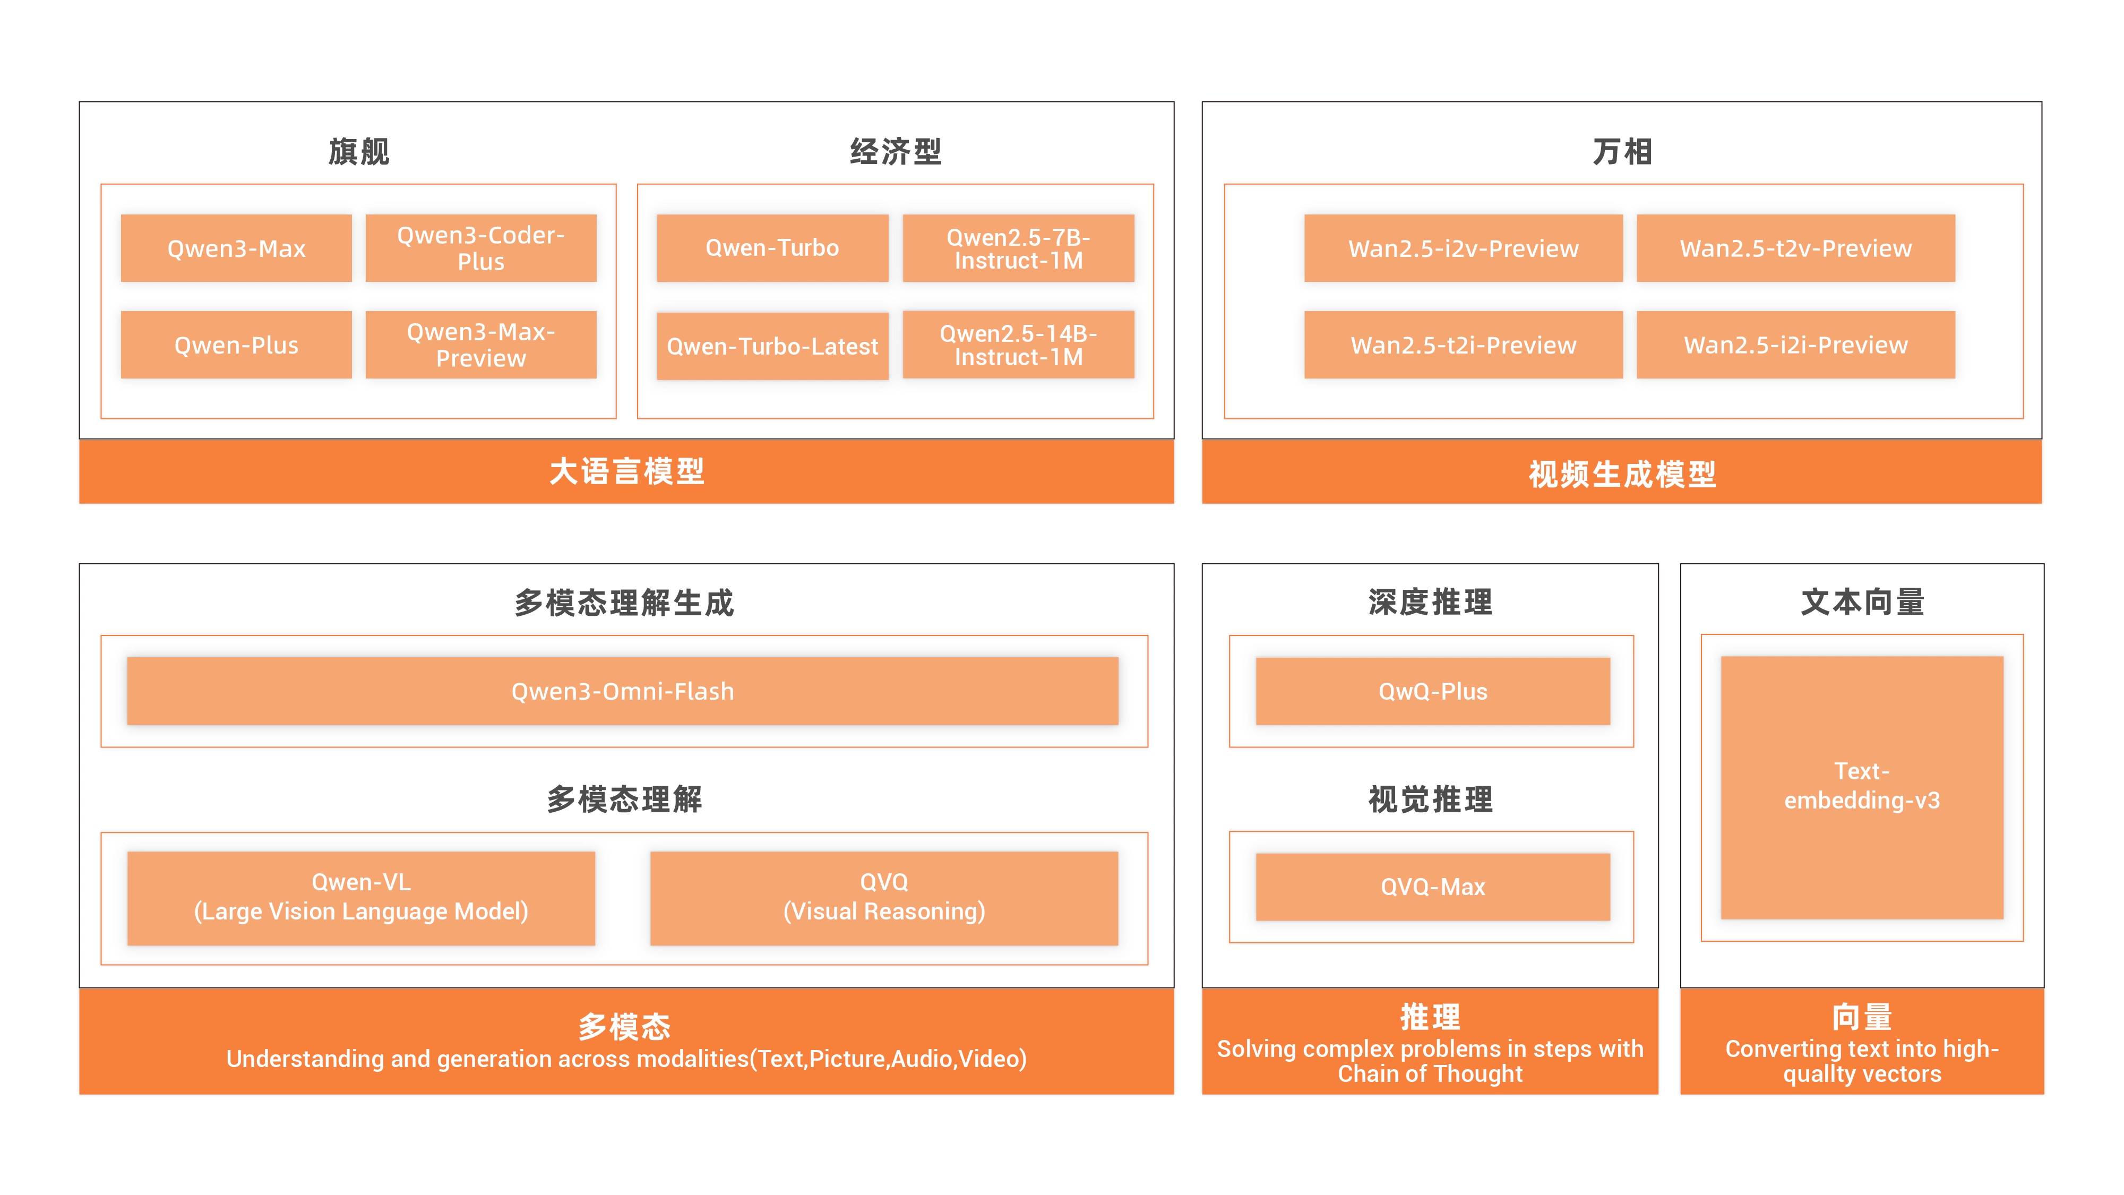Open the Qwen3-Max-Preview box
Screen dimensions: 2124x1195
point(481,345)
